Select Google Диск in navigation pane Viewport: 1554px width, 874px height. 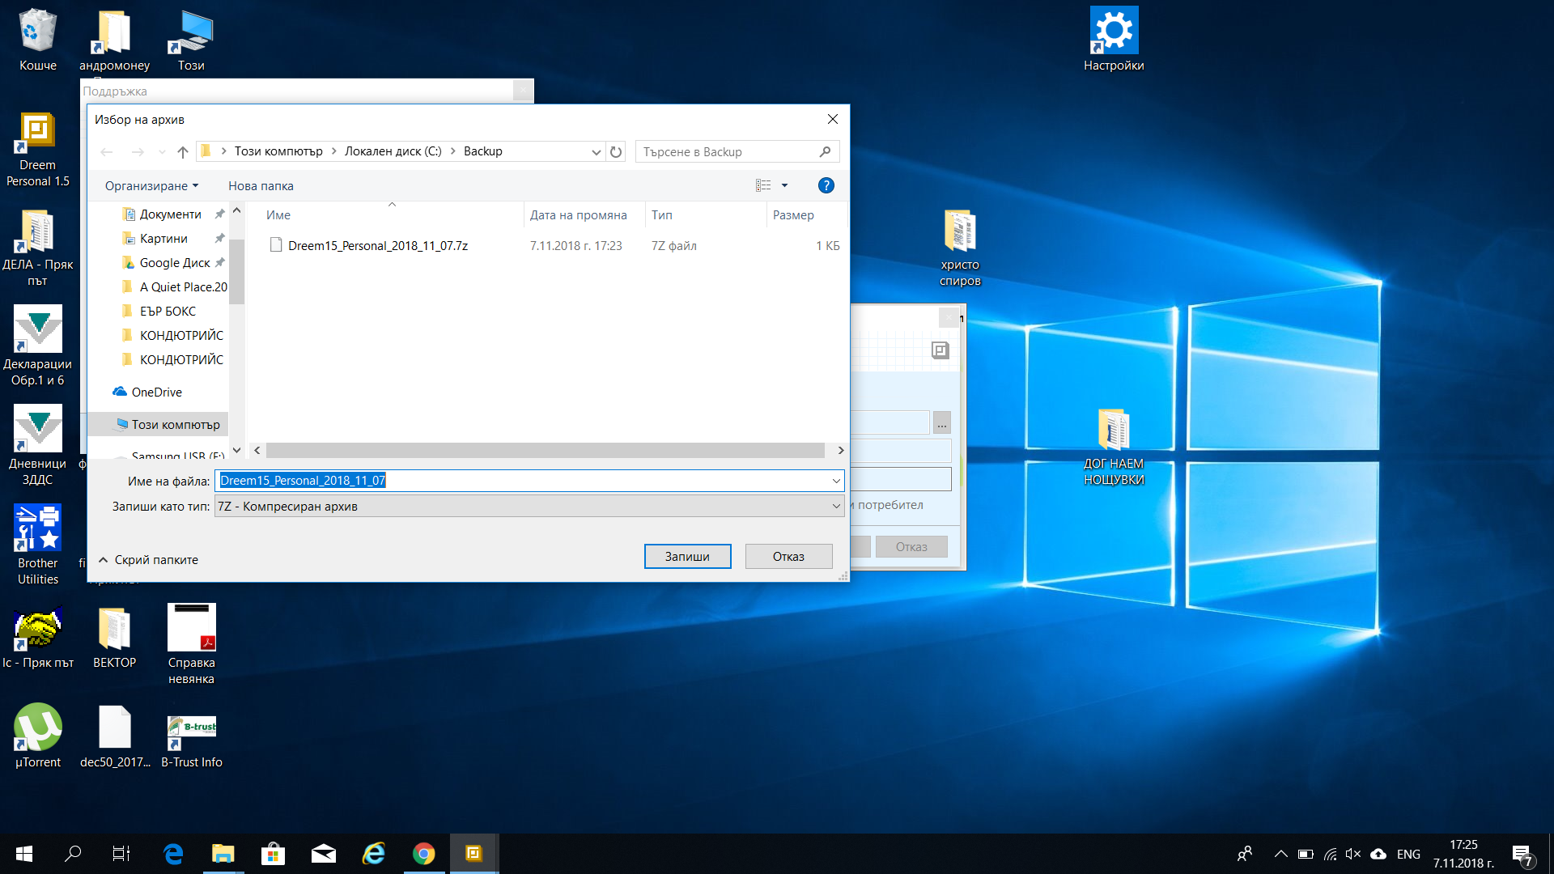click(174, 263)
